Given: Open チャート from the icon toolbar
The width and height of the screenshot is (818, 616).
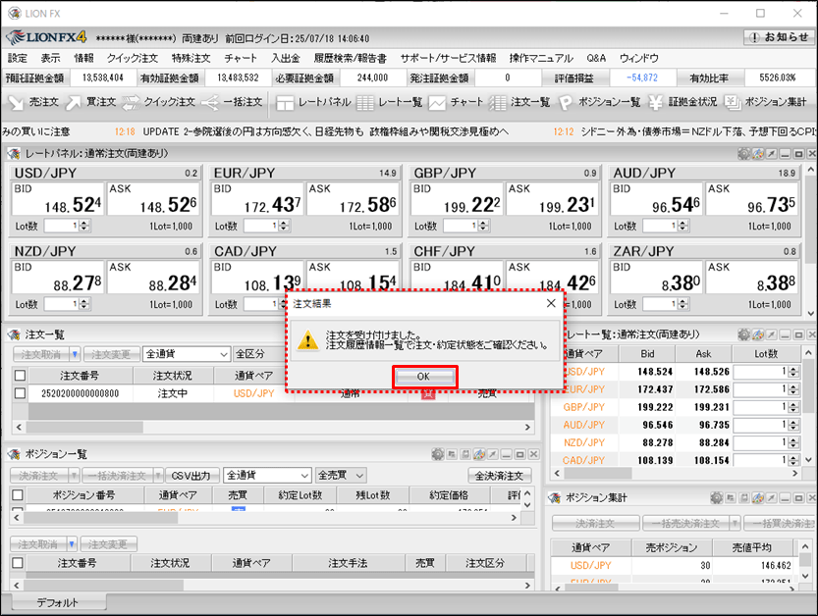Looking at the screenshot, I should [x=455, y=102].
